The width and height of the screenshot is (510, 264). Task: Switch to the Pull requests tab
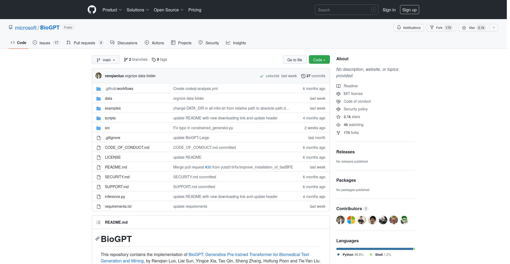pos(85,43)
